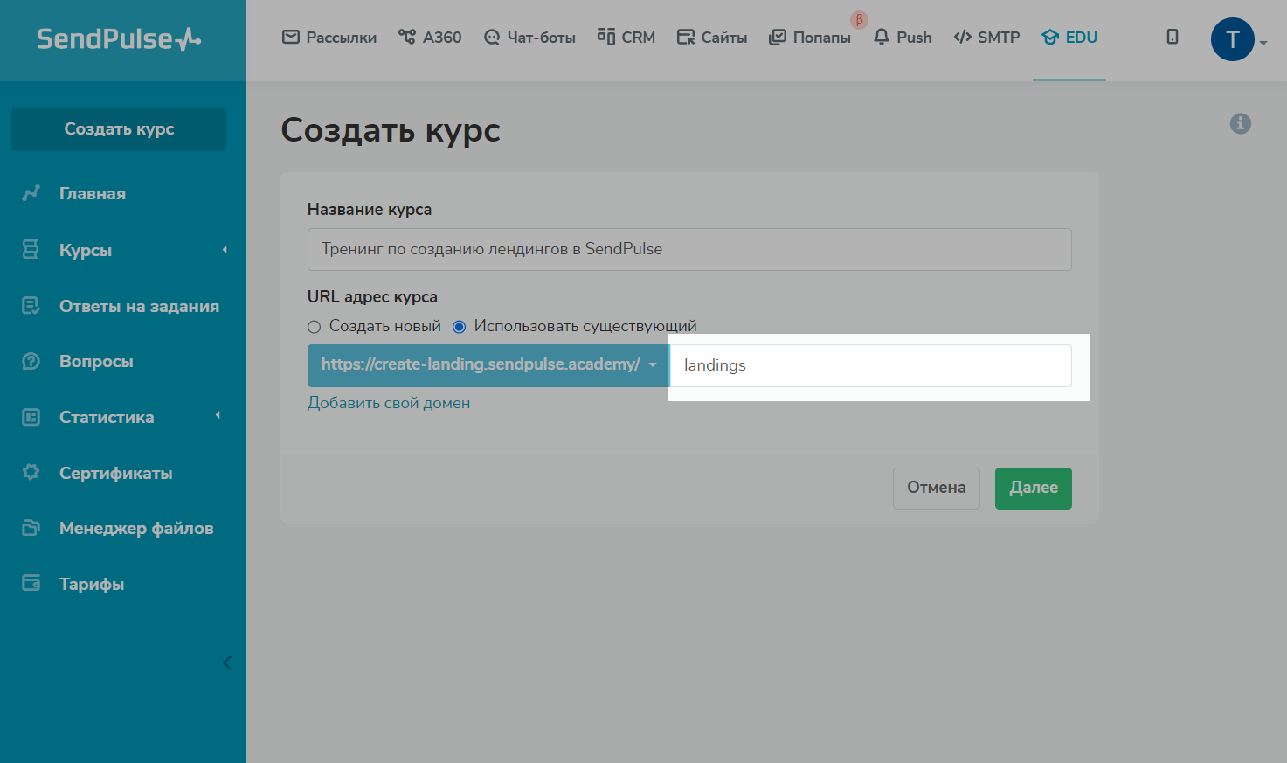Click the SendPulse logo
Image resolution: width=1287 pixels, height=763 pixels.
119,39
